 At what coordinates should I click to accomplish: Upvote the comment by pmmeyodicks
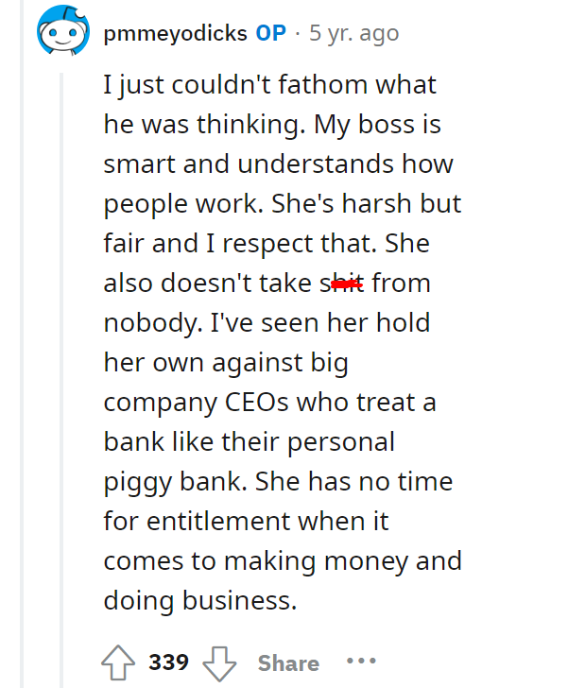(118, 662)
